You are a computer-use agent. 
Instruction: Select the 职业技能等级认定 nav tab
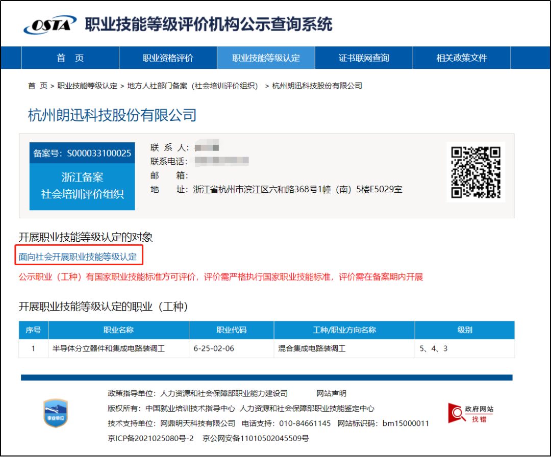(x=266, y=58)
